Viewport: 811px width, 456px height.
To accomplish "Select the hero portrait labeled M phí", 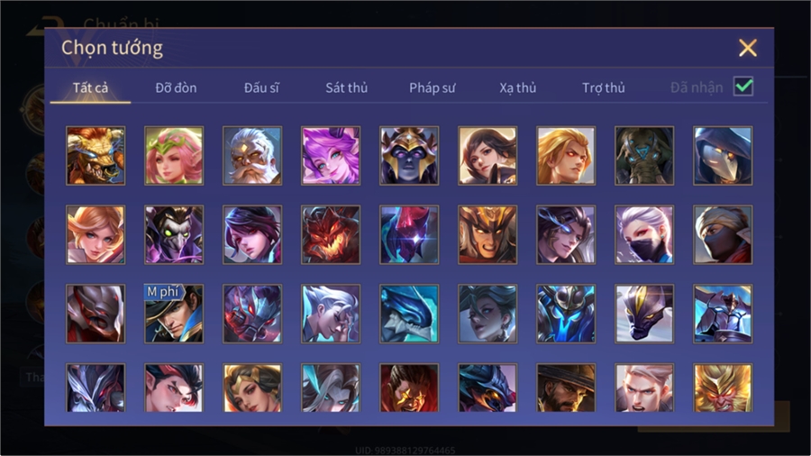I will coord(174,314).
